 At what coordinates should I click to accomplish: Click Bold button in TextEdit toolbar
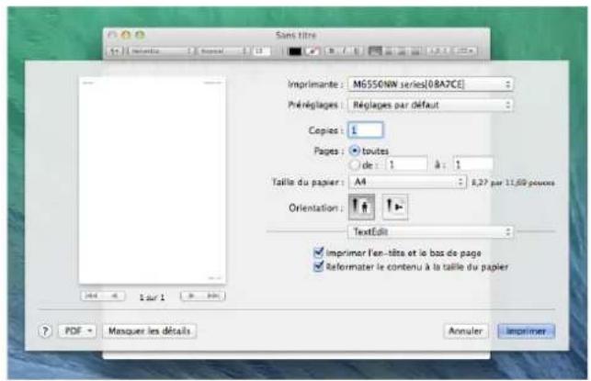pyautogui.click(x=332, y=50)
